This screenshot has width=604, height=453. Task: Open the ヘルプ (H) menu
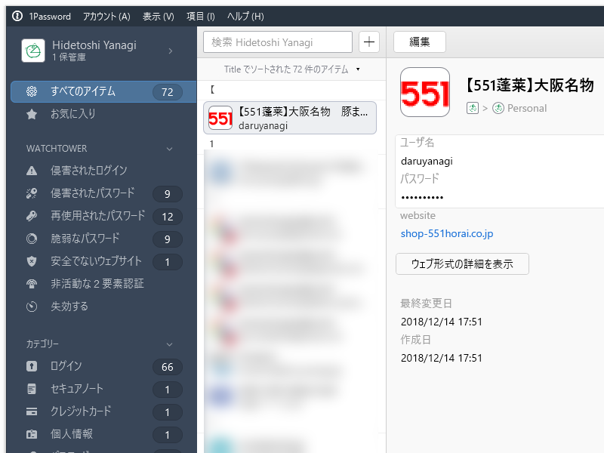coord(245,16)
